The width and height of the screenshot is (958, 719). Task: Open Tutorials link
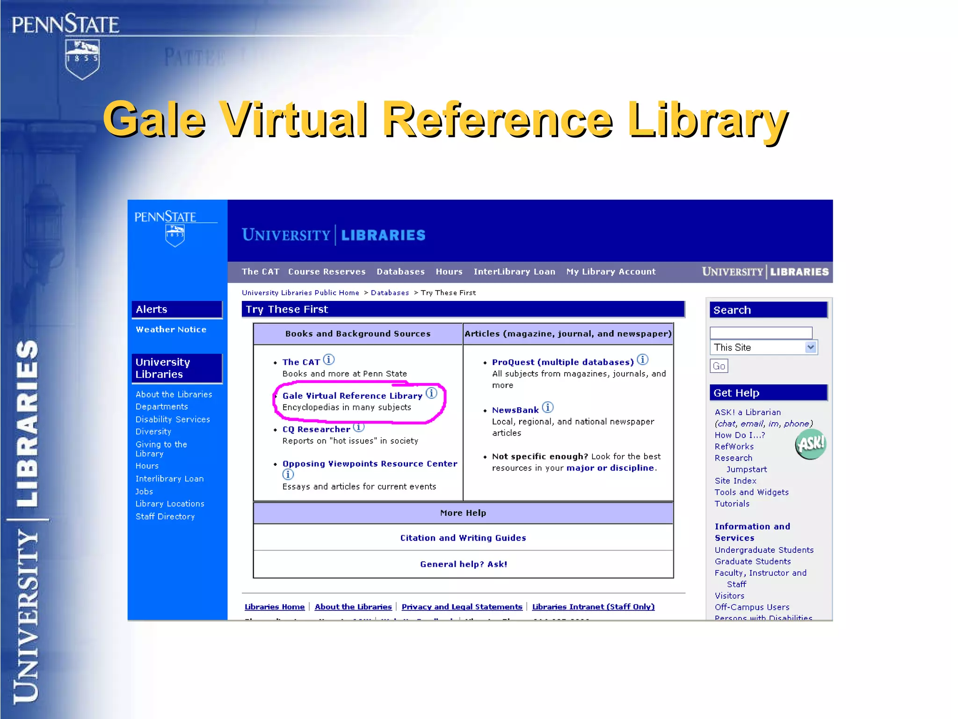click(x=732, y=504)
